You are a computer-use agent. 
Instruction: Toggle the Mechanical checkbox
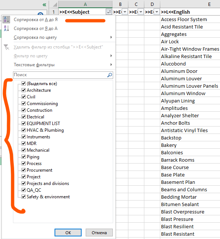[23, 150]
